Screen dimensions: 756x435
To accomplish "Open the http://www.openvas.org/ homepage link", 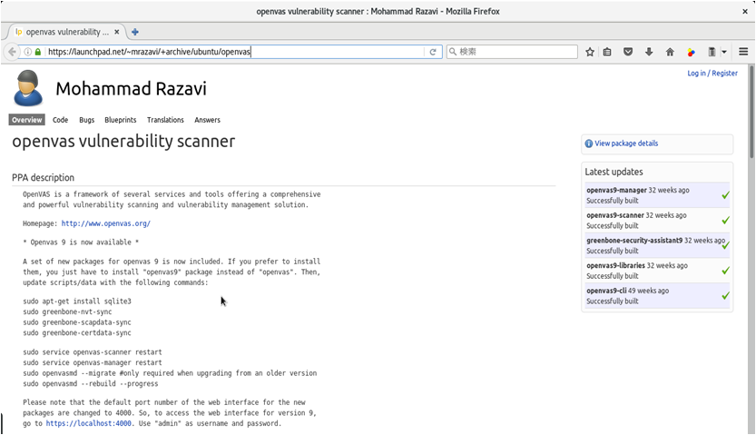I will (x=106, y=223).
